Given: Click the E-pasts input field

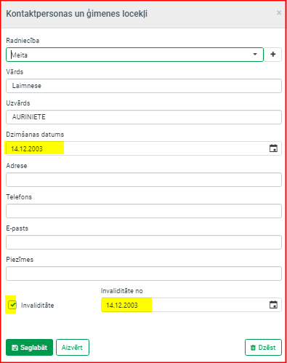Looking at the screenshot, I should [x=144, y=242].
